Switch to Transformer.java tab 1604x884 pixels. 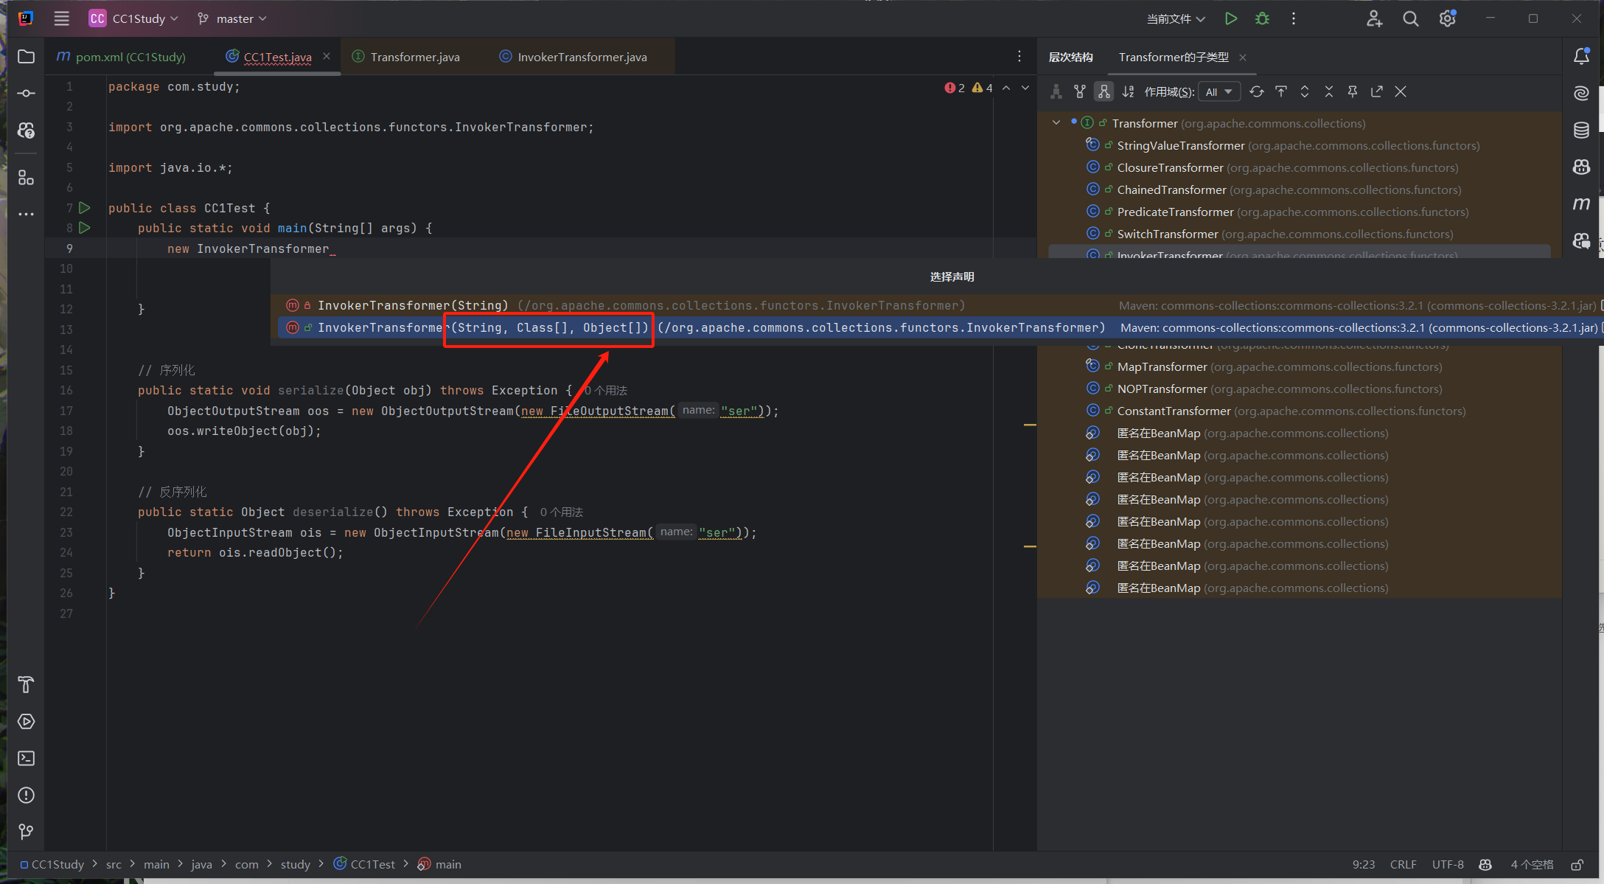(x=406, y=57)
